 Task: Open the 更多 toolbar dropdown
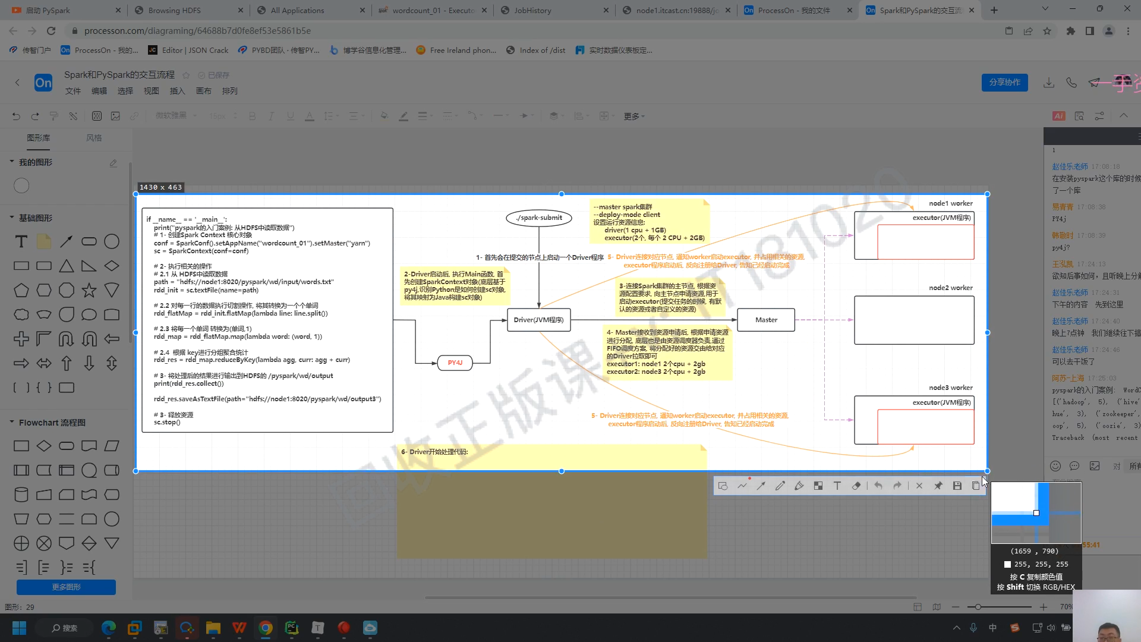(x=633, y=117)
